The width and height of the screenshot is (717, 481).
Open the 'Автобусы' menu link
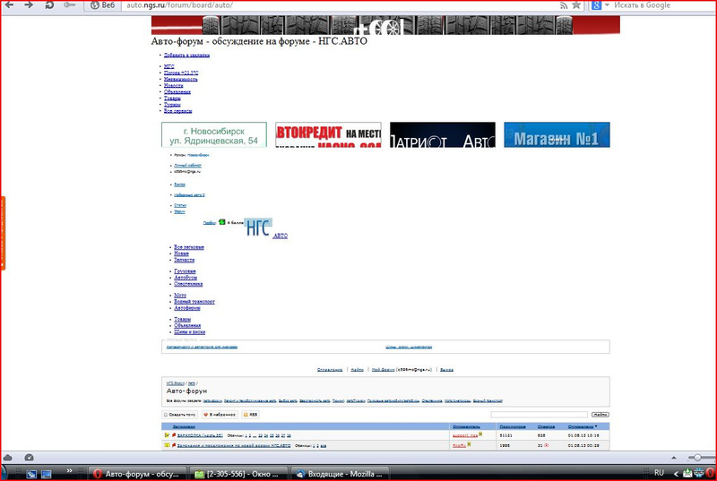coord(186,278)
